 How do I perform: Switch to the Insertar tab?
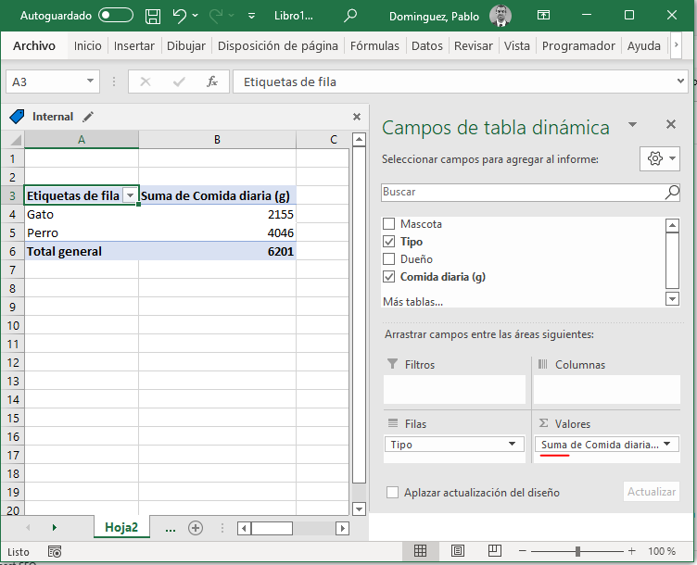134,45
